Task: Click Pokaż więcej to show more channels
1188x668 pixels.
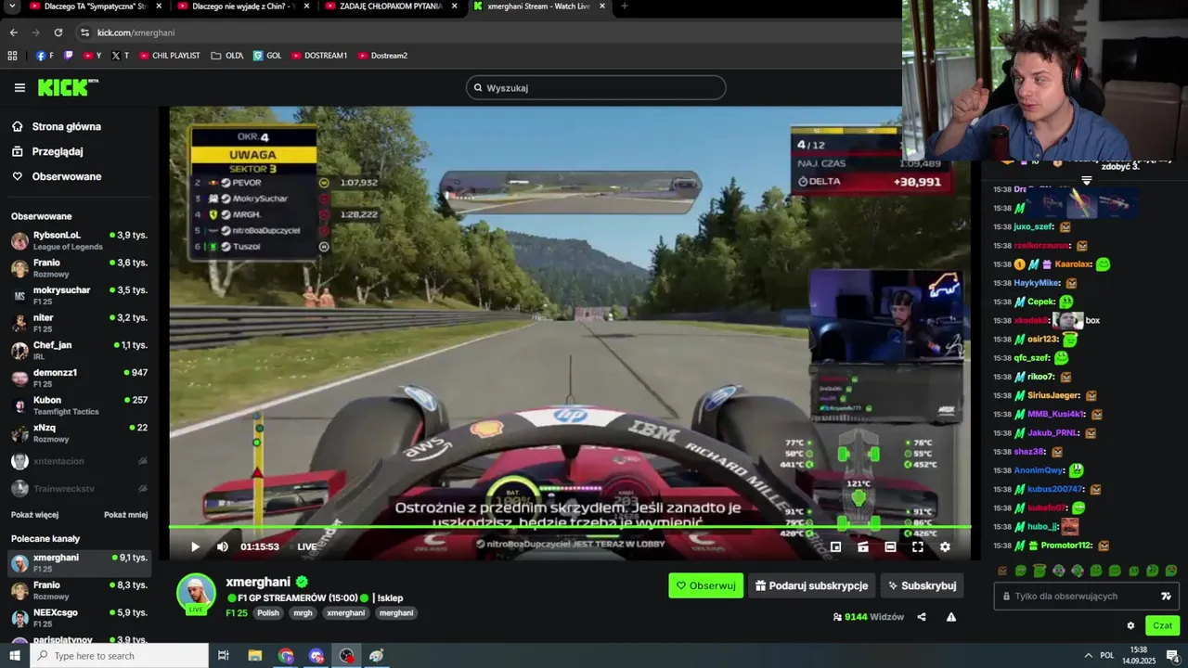Action: pos(34,515)
